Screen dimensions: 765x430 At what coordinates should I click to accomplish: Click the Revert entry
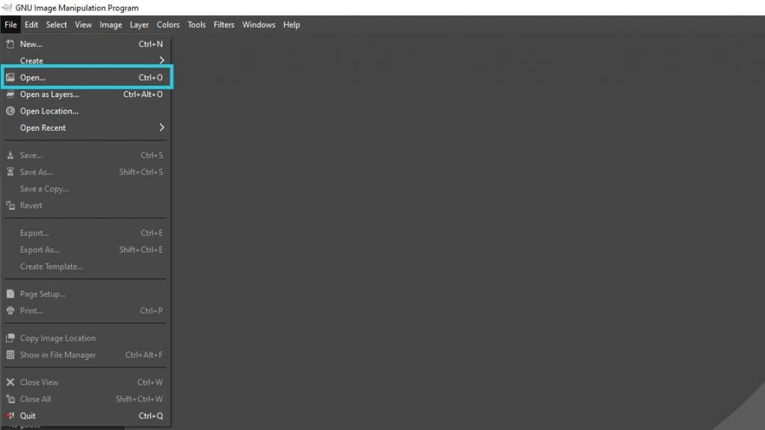pos(85,205)
